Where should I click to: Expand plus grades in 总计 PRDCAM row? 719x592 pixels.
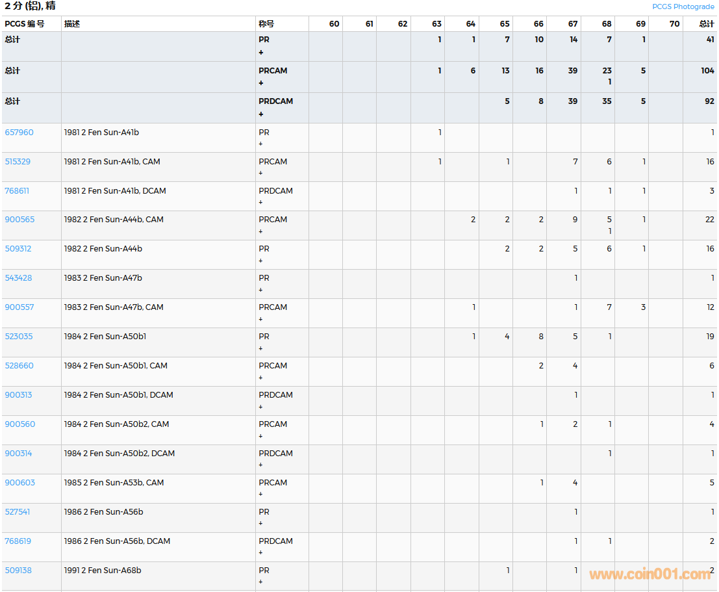pyautogui.click(x=261, y=114)
